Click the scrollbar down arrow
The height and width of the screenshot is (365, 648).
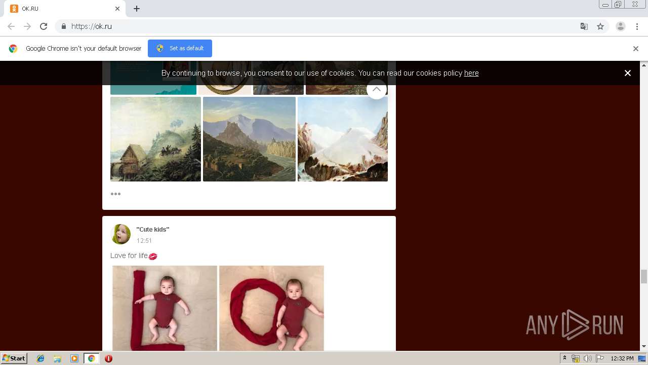pyautogui.click(x=644, y=347)
